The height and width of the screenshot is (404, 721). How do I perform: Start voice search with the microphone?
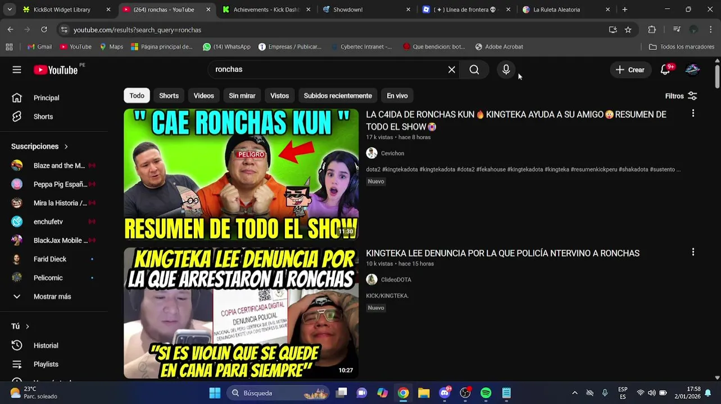pyautogui.click(x=506, y=70)
